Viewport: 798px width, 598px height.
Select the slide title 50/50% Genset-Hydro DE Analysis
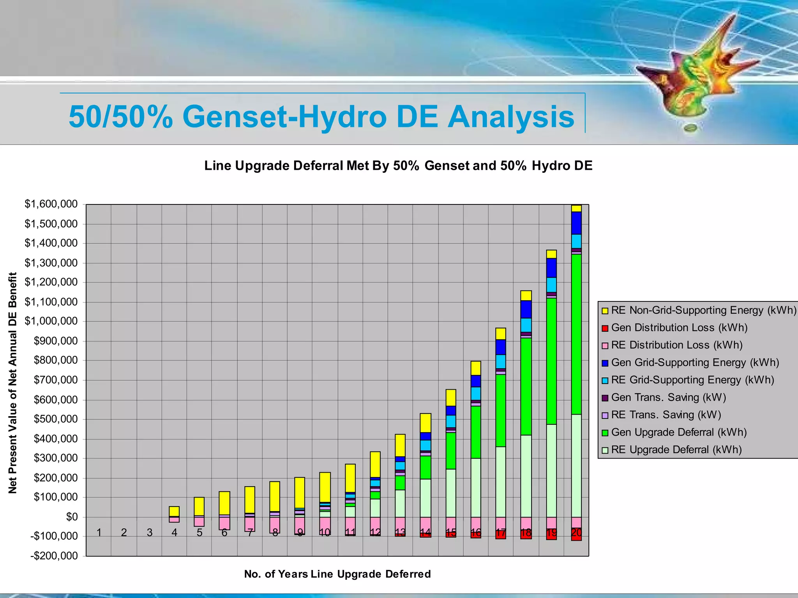click(321, 116)
